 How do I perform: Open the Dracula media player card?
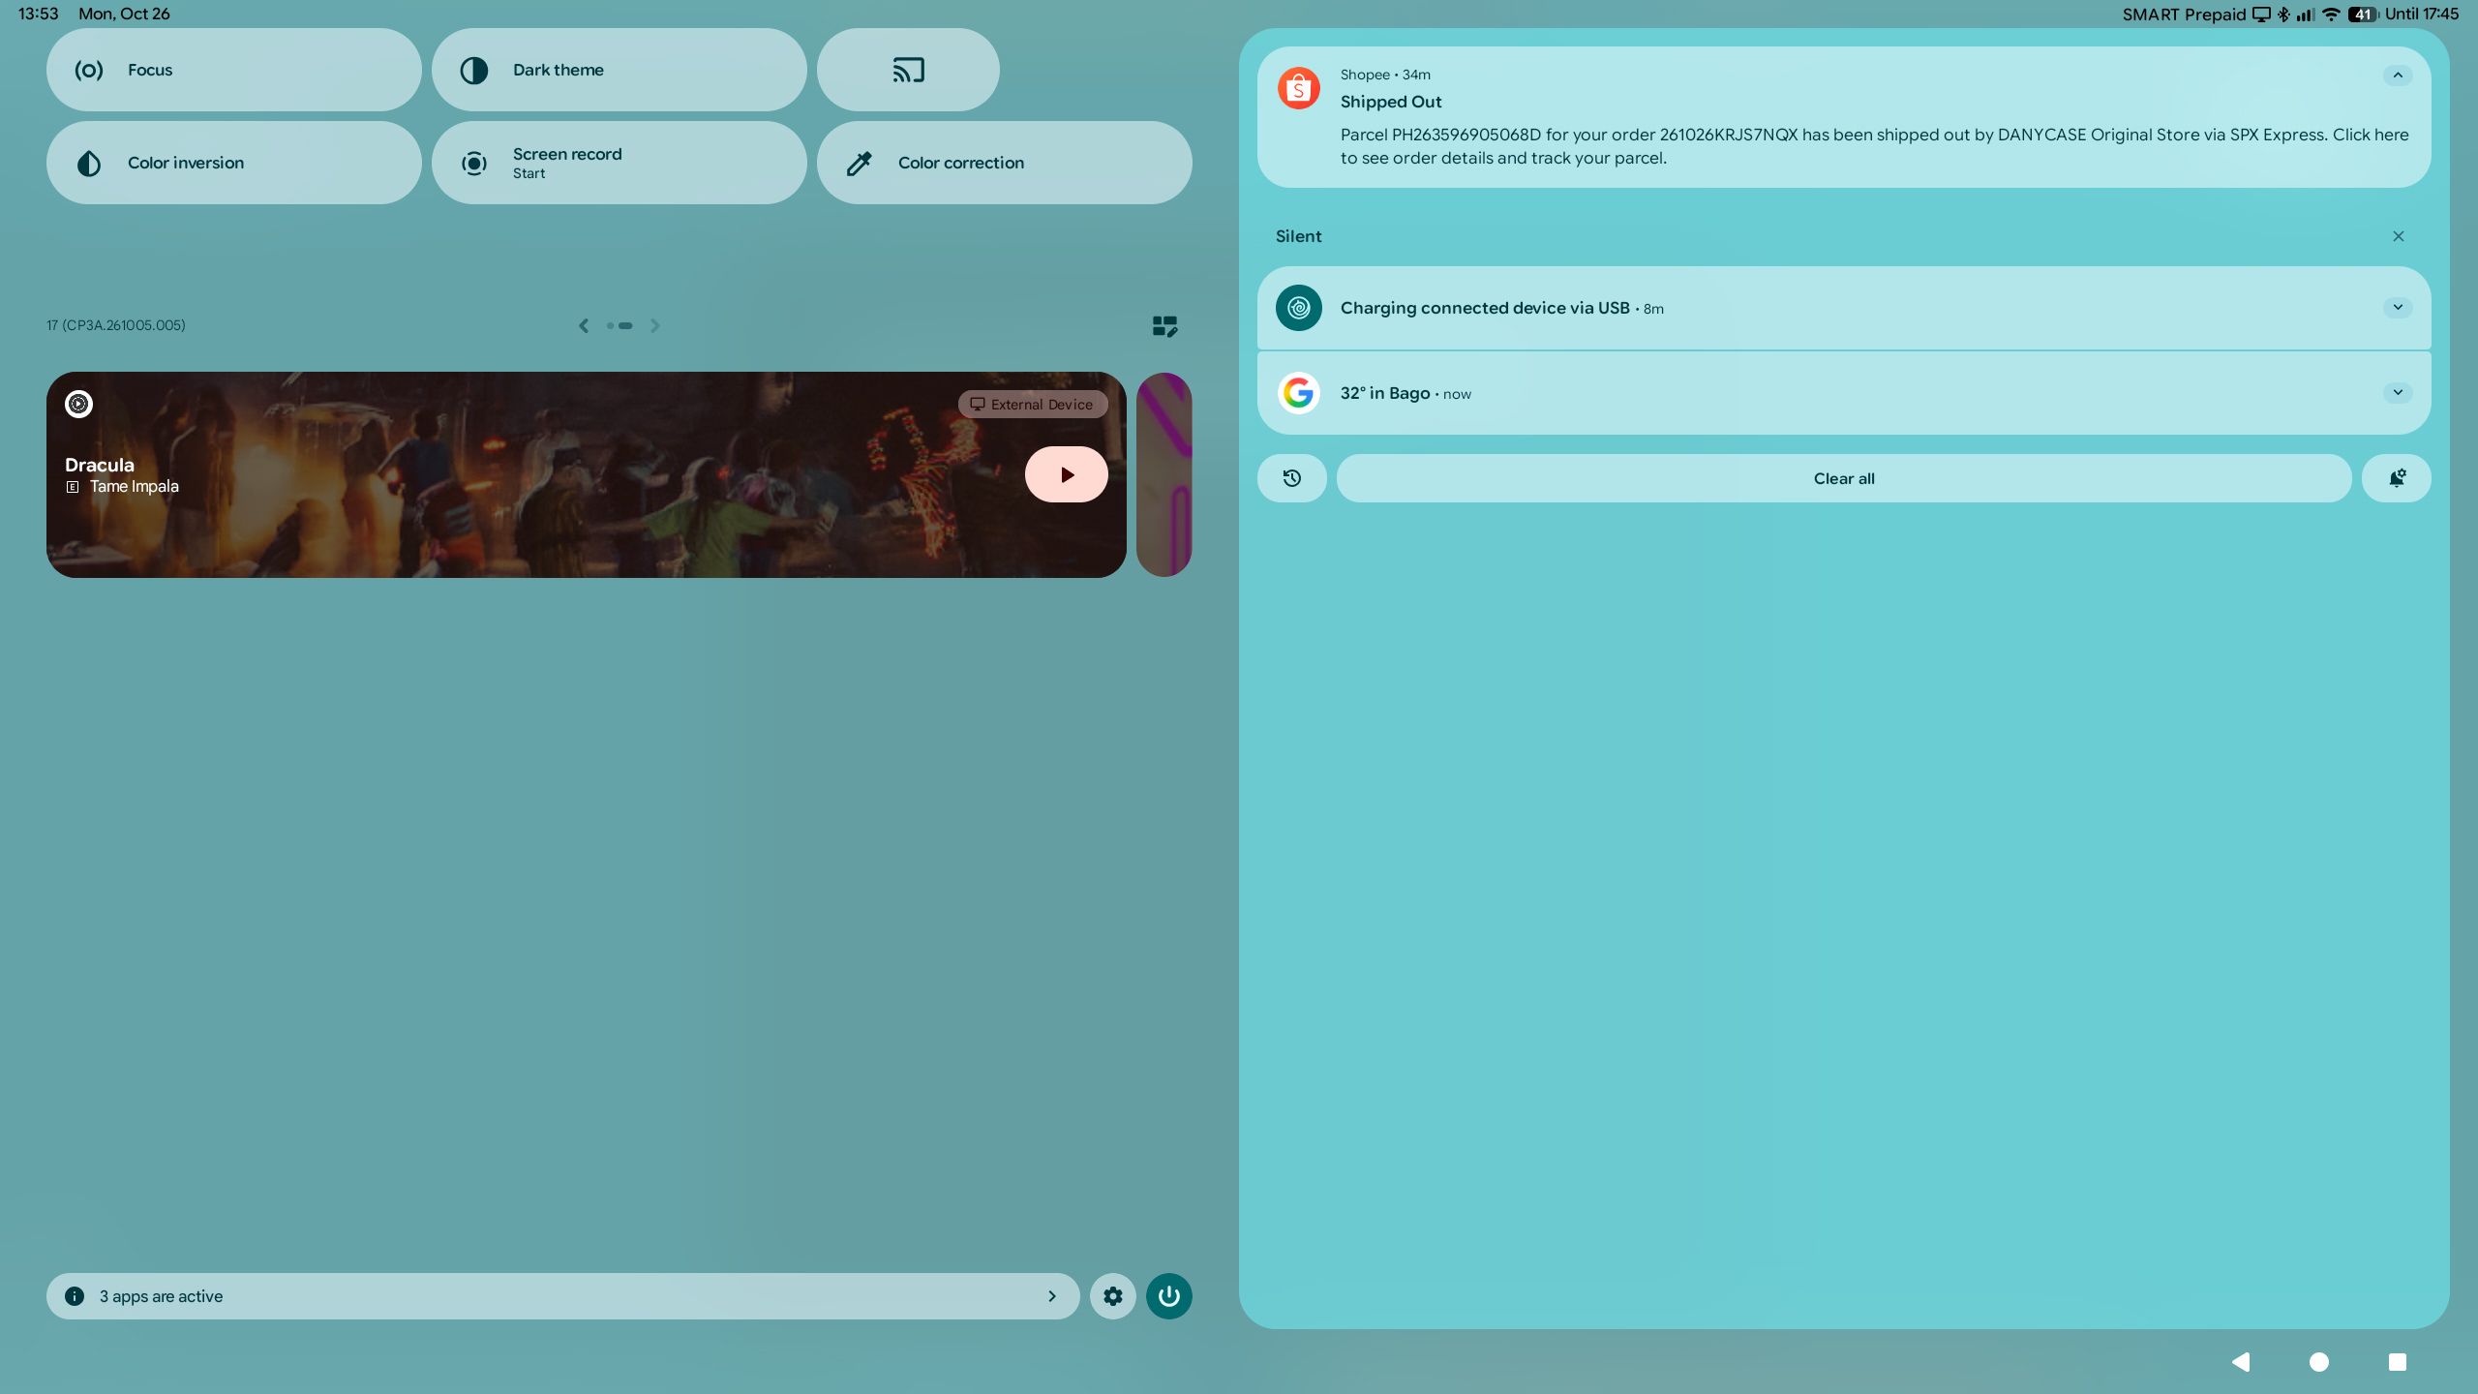586,474
